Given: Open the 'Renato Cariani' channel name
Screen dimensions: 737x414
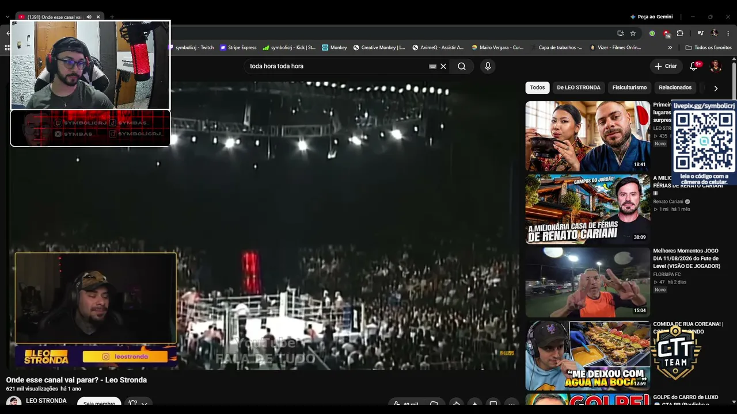Looking at the screenshot, I should pyautogui.click(x=668, y=202).
